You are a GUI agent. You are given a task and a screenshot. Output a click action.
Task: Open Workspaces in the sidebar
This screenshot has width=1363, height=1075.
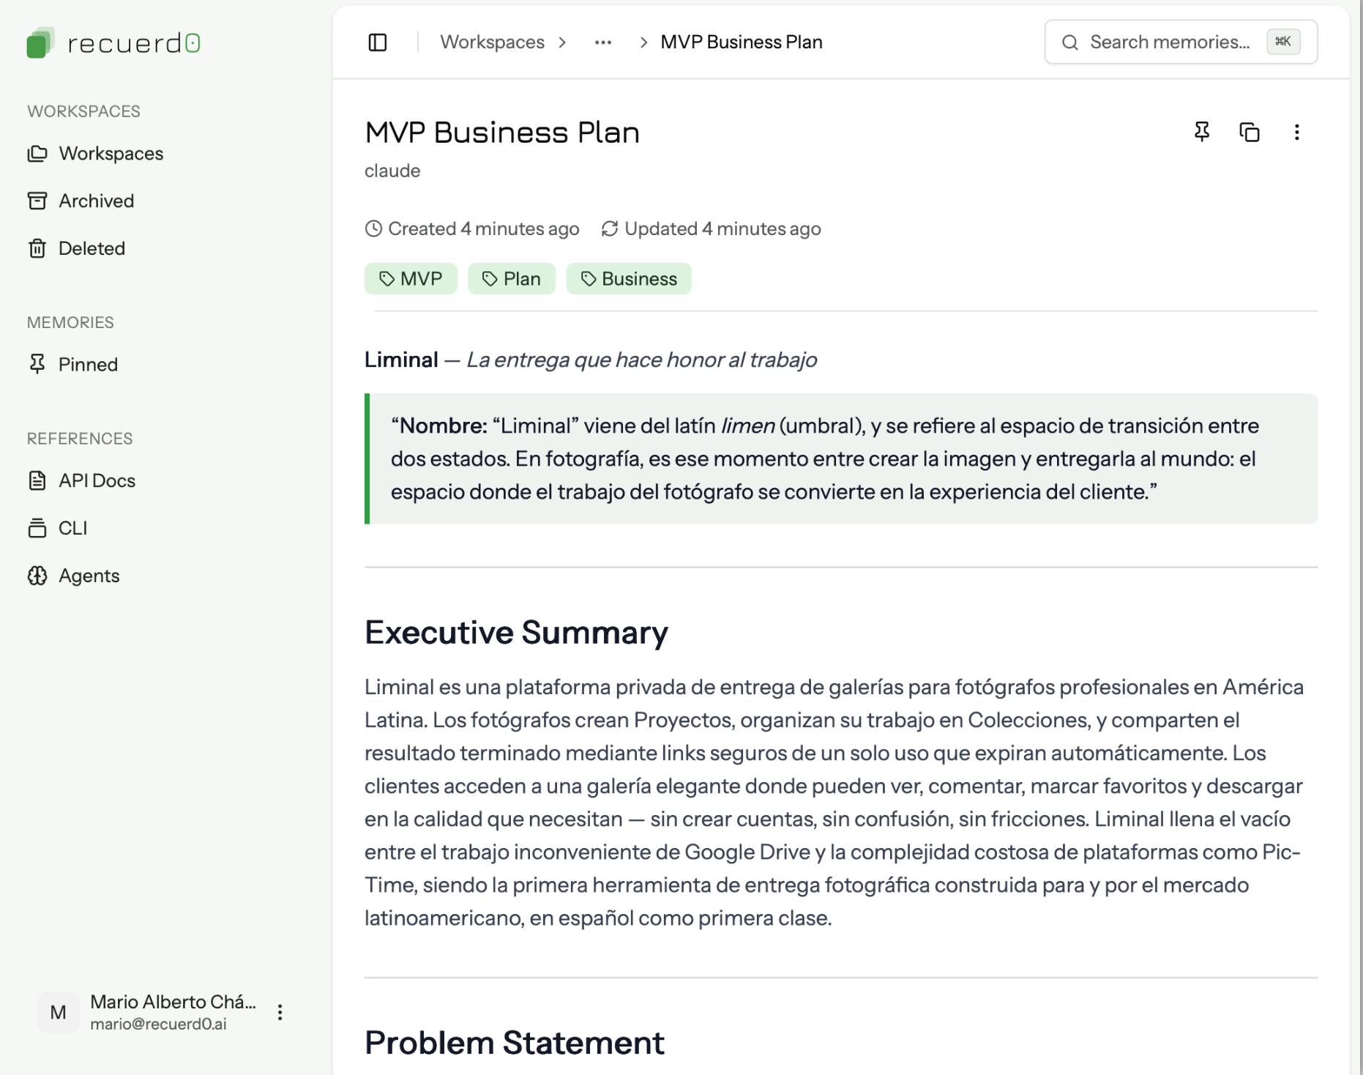pyautogui.click(x=111, y=154)
